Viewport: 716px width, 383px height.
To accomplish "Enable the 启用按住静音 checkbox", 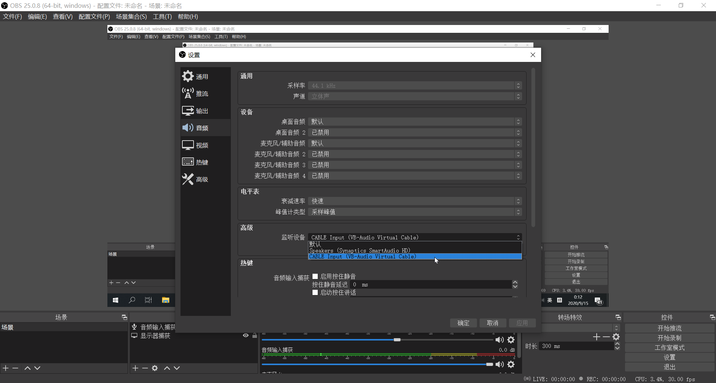I will point(315,276).
